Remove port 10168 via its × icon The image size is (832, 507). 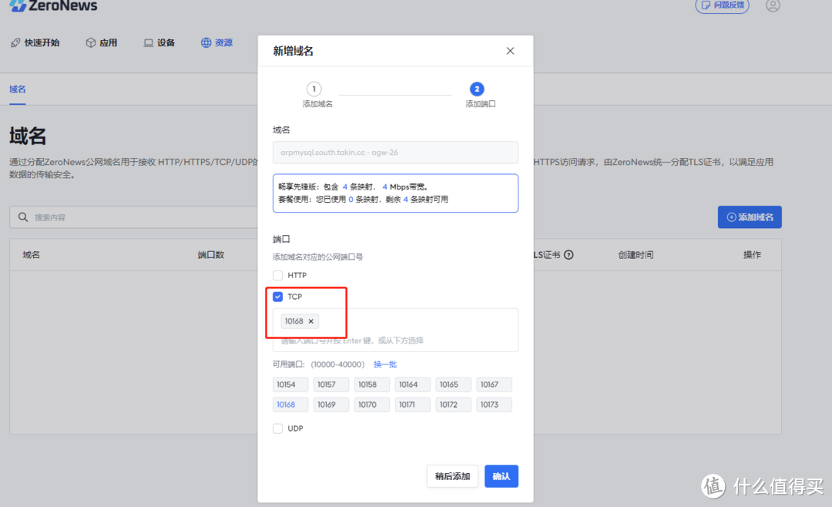310,321
